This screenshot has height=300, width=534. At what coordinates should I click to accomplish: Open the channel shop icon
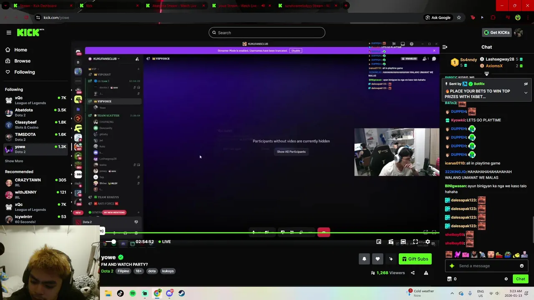[x=449, y=279]
